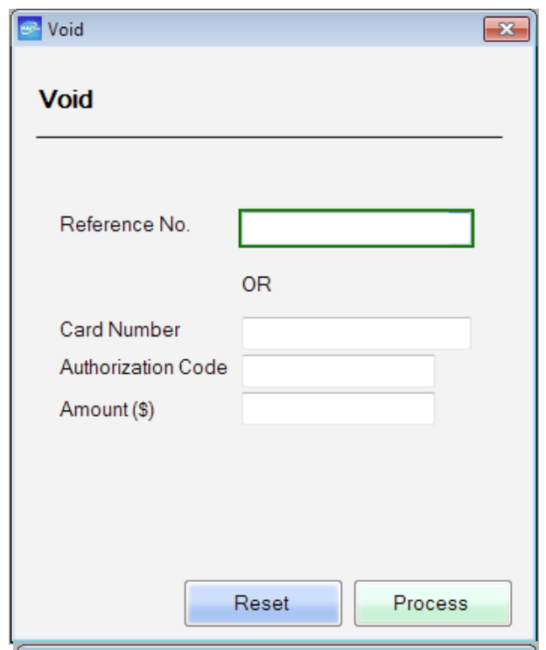Screen dimensions: 546x650
Task: Click the "Reference No." label text
Action: click(x=124, y=224)
